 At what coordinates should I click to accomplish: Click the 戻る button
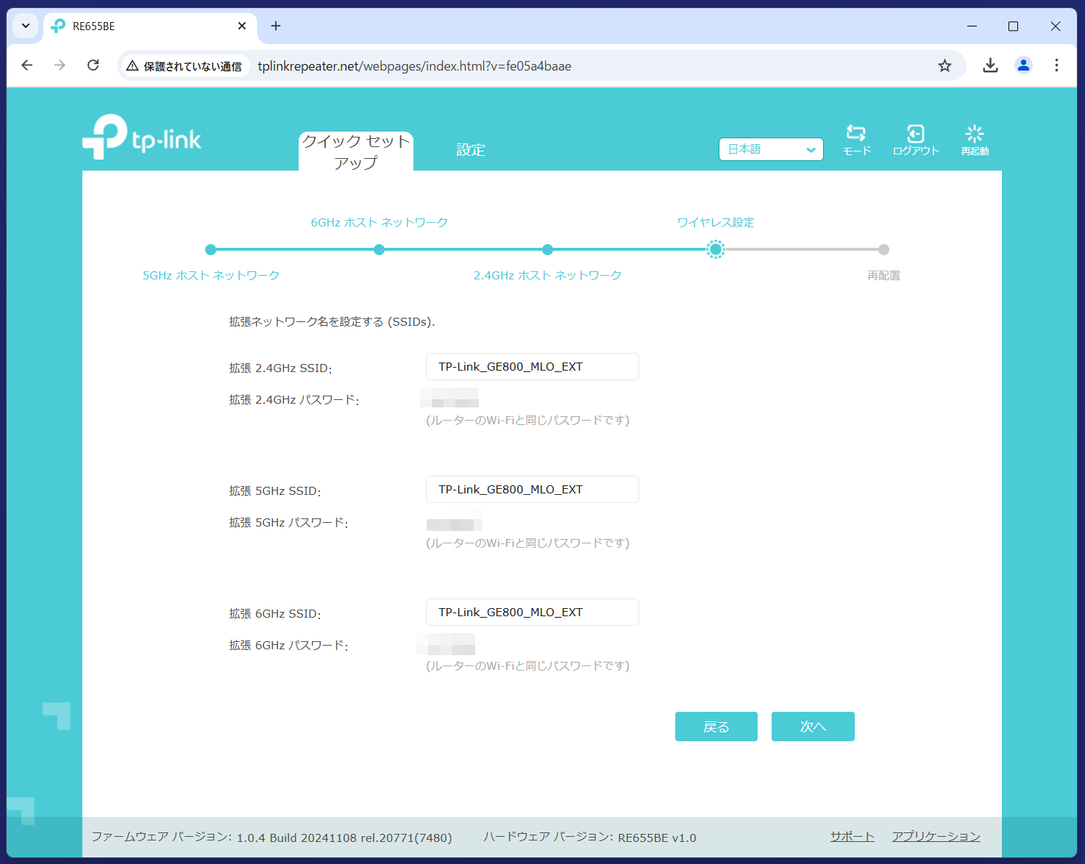tap(716, 726)
